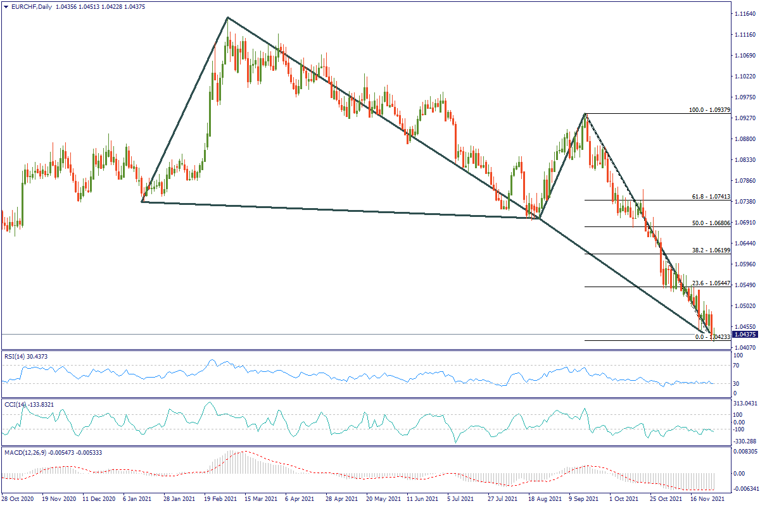Select the 61.8 Fibonacci level label
Viewport: 760px width, 506px height.
pyautogui.click(x=711, y=197)
